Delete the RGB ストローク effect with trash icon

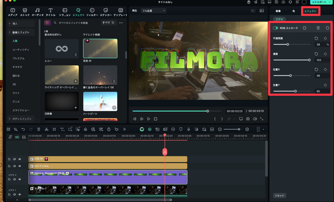pyautogui.click(x=318, y=28)
